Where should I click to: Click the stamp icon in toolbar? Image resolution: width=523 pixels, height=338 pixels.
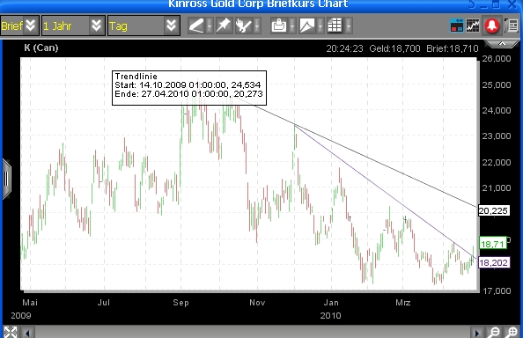(x=279, y=26)
